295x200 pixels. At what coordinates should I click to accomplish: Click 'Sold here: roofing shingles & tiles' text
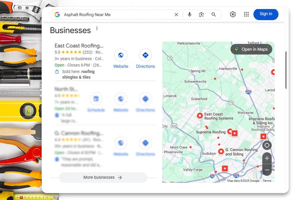coord(78,74)
